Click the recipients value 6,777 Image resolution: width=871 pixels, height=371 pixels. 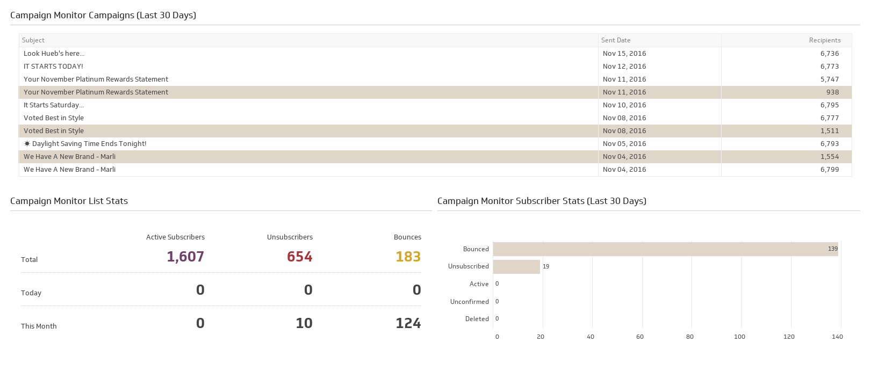pos(830,118)
